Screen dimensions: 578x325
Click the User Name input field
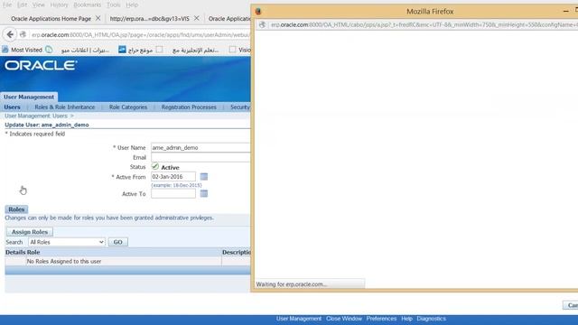[x=200, y=147]
